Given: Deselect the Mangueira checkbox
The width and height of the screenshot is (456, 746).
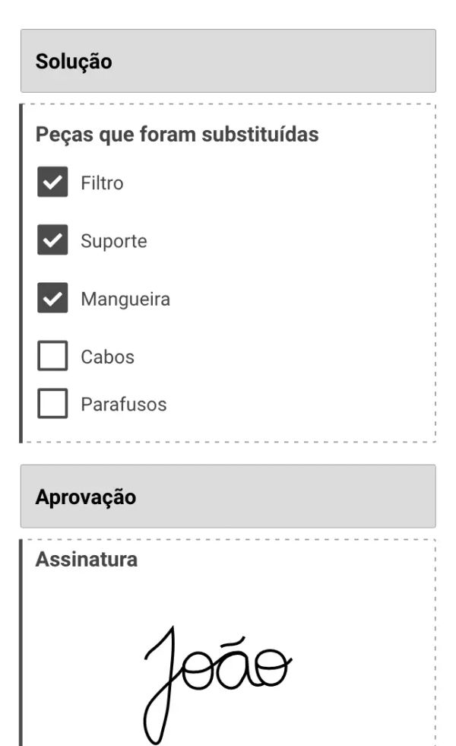Looking at the screenshot, I should tap(52, 299).
